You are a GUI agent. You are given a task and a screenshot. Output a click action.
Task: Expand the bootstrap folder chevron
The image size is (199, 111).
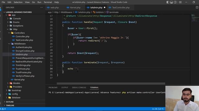(x=7, y=90)
